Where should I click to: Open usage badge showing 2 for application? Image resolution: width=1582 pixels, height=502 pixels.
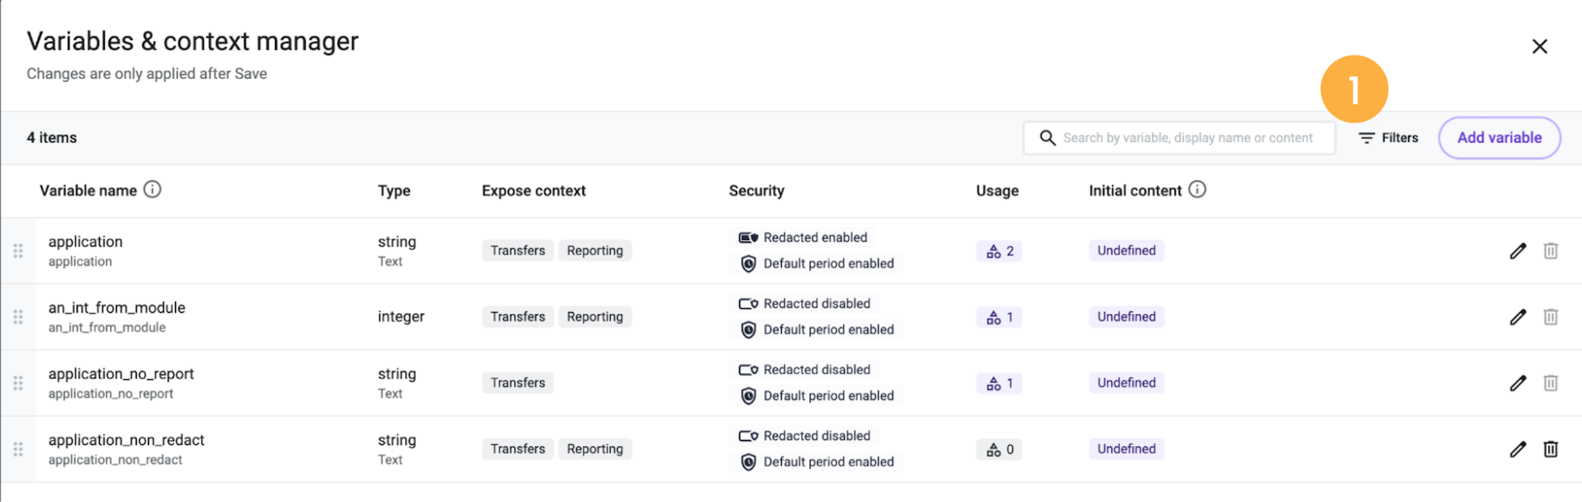(1000, 251)
